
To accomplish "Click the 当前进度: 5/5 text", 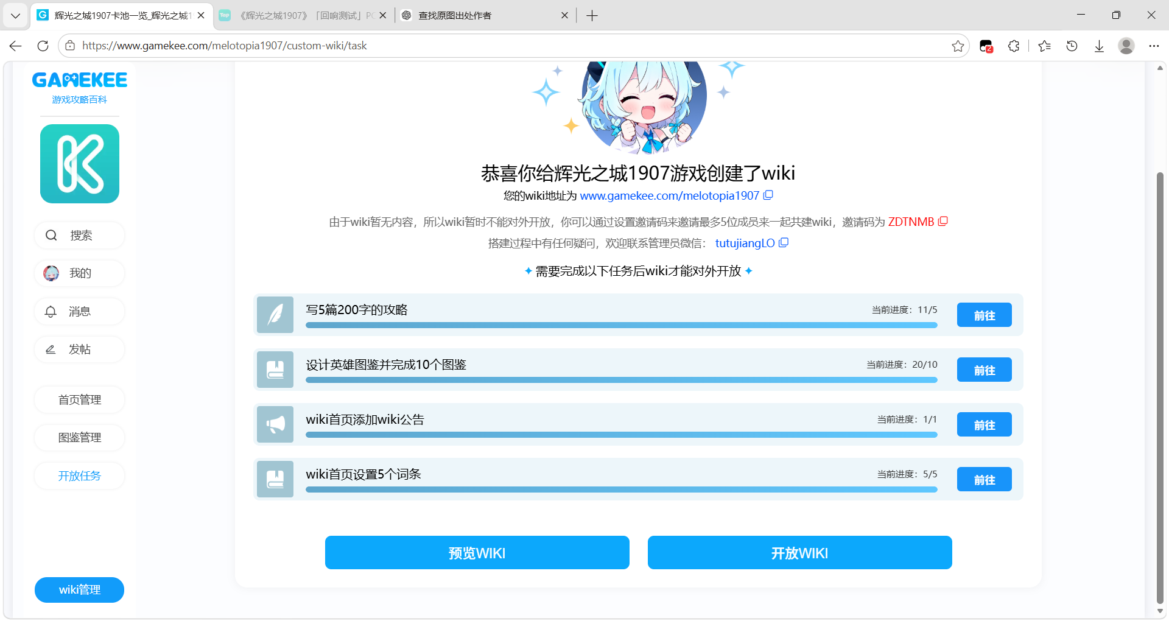I will tap(907, 474).
